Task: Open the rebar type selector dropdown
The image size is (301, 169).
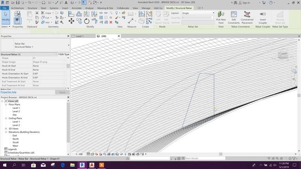Action: click(69, 45)
